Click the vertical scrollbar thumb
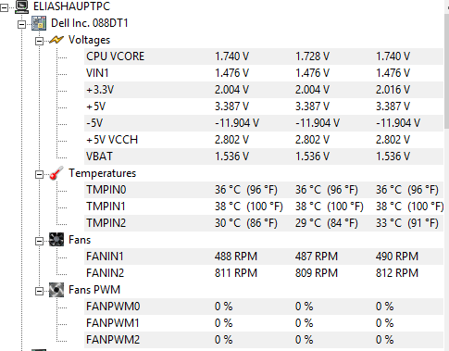The width and height of the screenshot is (449, 351). (446, 71)
